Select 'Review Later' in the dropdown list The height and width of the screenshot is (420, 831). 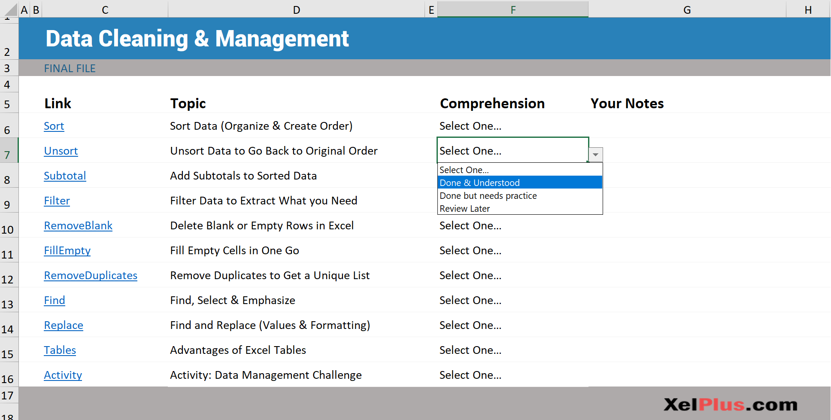coord(520,208)
